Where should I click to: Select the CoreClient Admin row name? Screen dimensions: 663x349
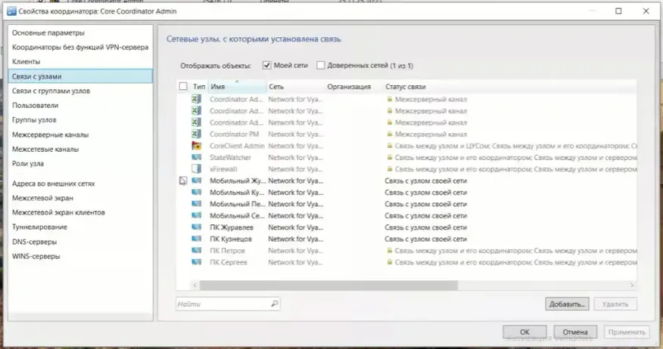pos(237,146)
